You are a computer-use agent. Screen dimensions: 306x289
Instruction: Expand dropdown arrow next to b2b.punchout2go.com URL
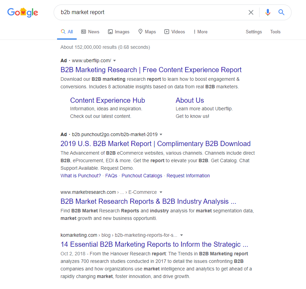(161, 135)
